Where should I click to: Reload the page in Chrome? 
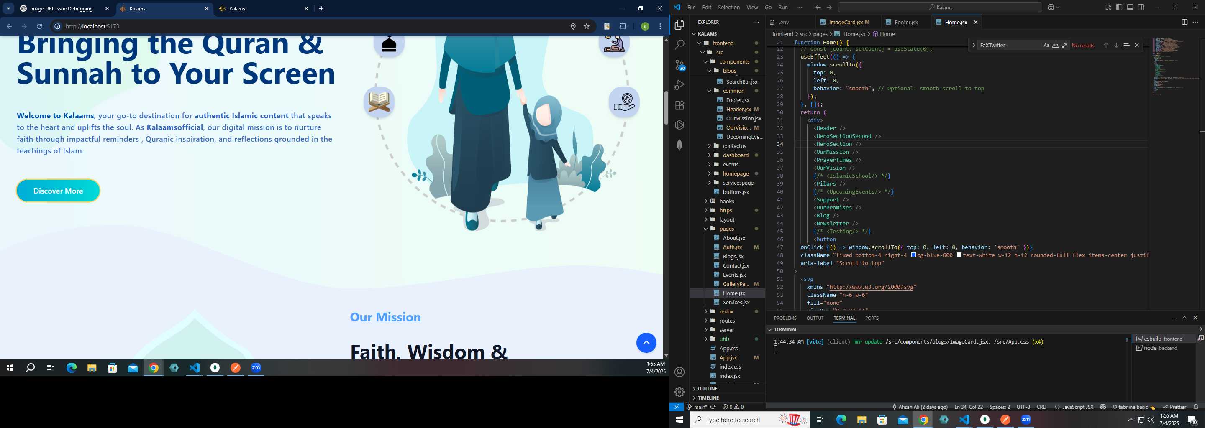pyautogui.click(x=39, y=27)
